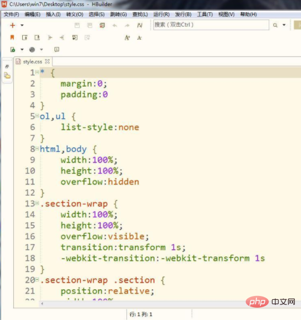
Task: Click the increase font size A+ icon
Action: click(127, 37)
